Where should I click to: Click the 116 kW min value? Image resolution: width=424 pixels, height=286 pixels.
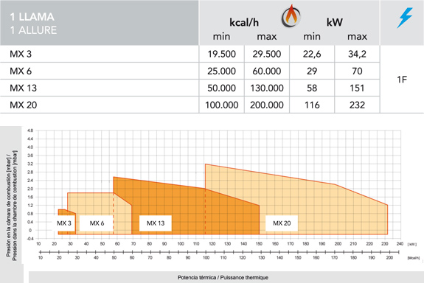312,105
